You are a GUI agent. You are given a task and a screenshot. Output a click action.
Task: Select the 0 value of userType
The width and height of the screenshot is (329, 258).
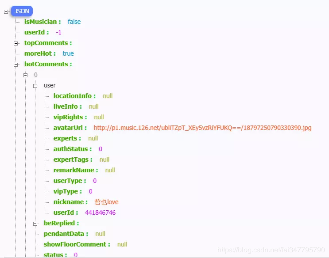pyautogui.click(x=95, y=181)
